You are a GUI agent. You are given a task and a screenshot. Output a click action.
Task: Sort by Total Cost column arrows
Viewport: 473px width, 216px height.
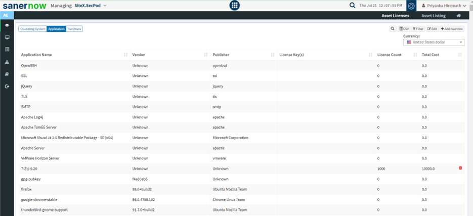click(x=460, y=55)
